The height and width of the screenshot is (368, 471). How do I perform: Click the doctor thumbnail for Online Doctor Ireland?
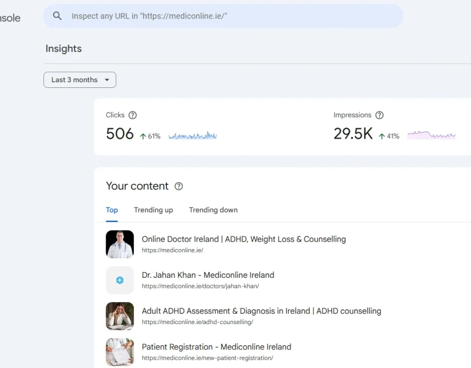click(x=120, y=245)
